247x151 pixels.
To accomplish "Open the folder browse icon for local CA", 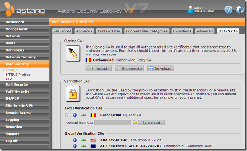I will click(x=135, y=122).
